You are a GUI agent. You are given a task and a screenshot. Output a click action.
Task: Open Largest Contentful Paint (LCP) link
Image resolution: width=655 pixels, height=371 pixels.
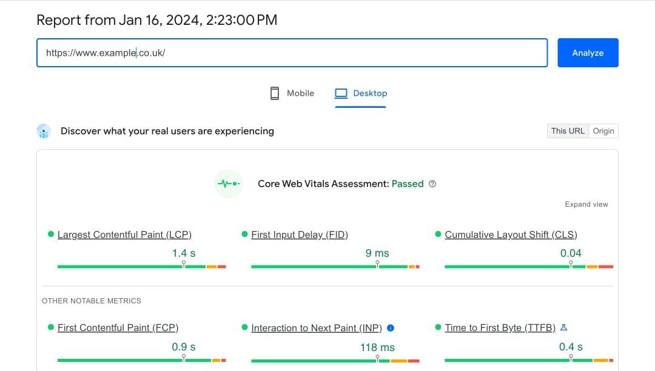point(124,235)
